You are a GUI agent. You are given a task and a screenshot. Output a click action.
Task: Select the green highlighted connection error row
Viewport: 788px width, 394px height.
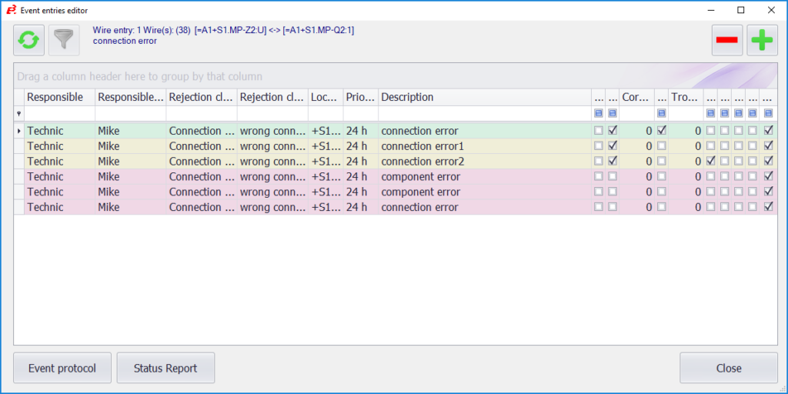click(308, 131)
